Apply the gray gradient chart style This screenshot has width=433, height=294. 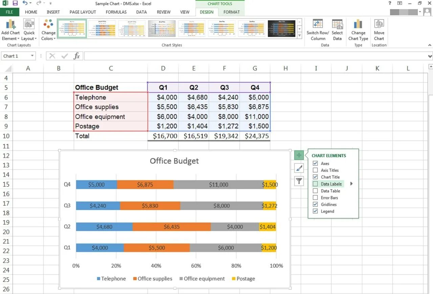click(162, 29)
